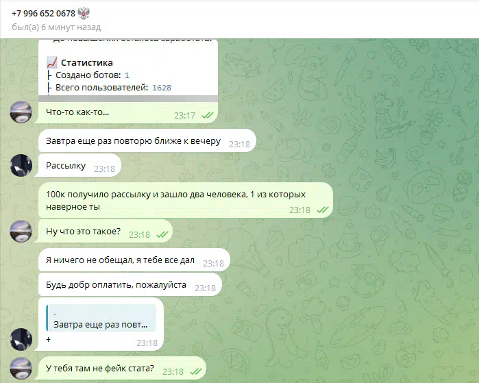This screenshot has width=479, height=383.
Task: Open avatar beside the '+' reply message
Action: 21,339
